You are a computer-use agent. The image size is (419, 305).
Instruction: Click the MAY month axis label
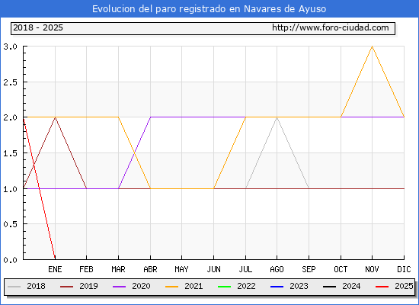coord(182,269)
